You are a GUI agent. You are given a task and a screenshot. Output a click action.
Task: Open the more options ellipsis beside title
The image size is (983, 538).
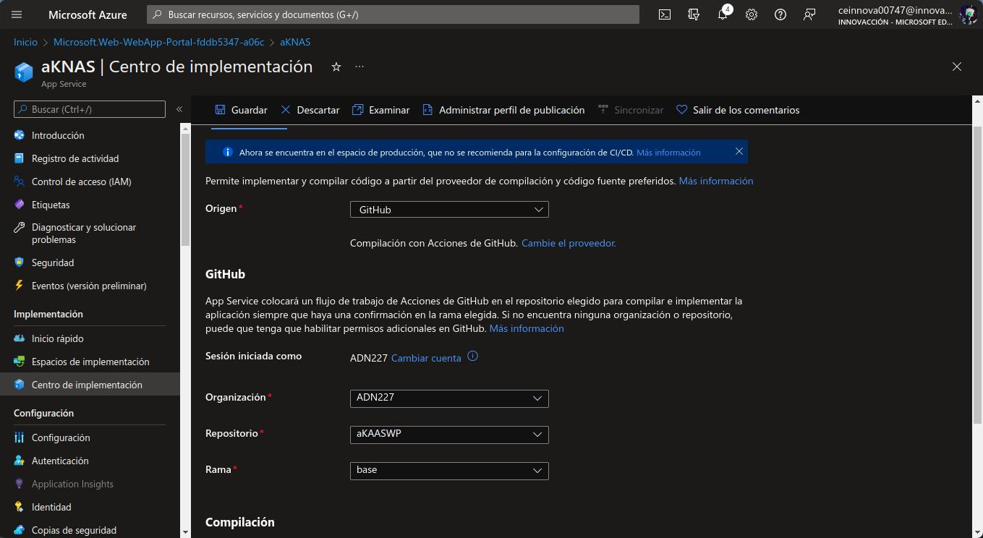click(359, 67)
